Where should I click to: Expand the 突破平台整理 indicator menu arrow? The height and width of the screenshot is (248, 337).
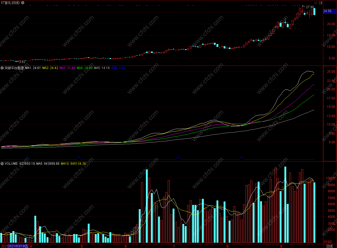click(2, 68)
